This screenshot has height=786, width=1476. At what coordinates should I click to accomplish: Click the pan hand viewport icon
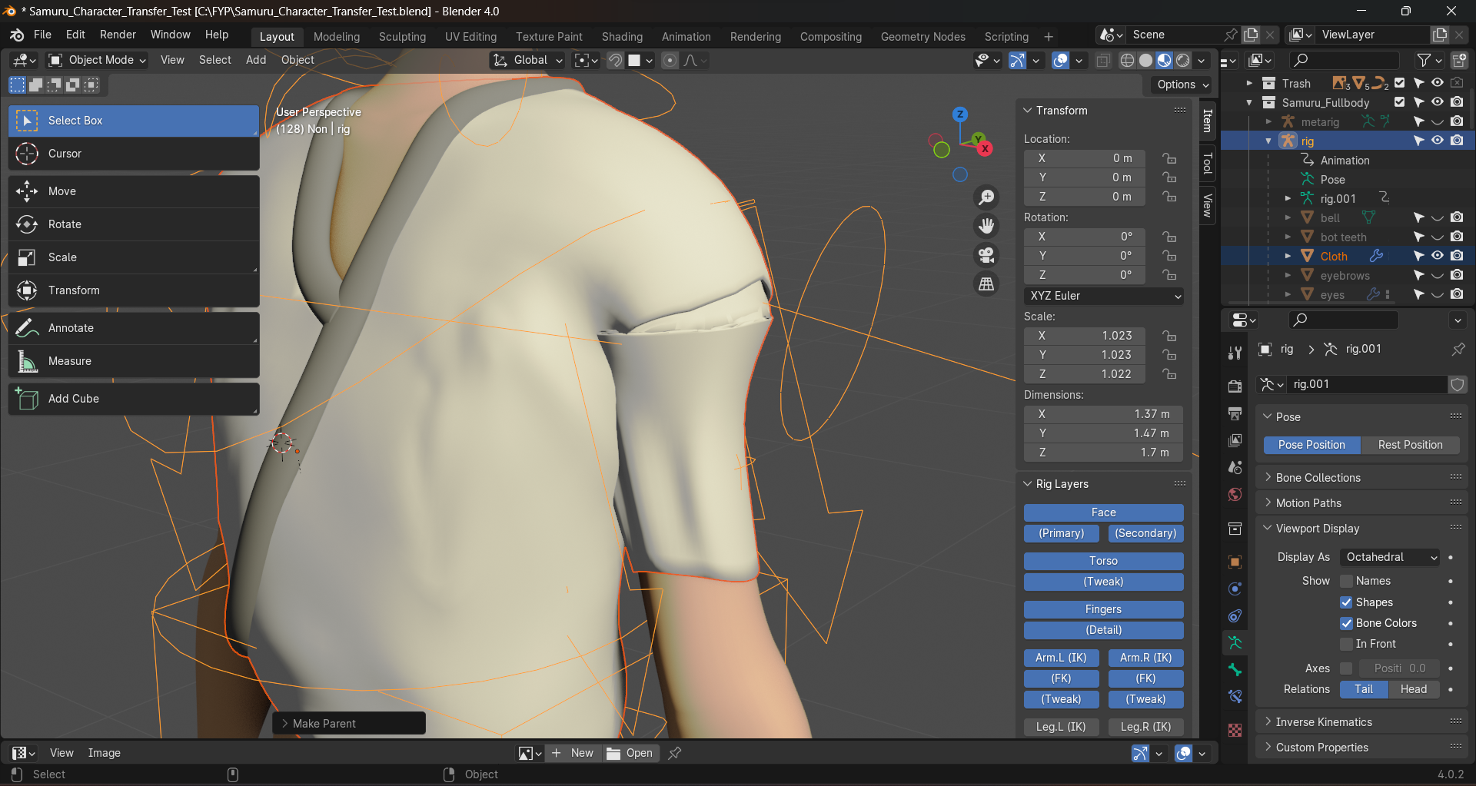point(986,226)
